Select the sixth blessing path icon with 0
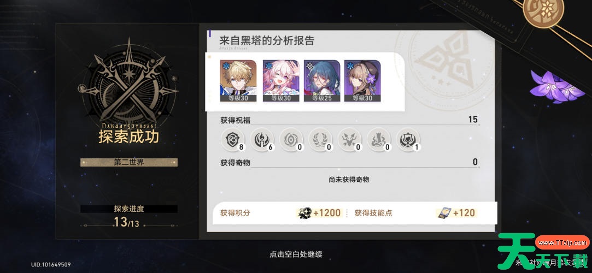 [379, 140]
